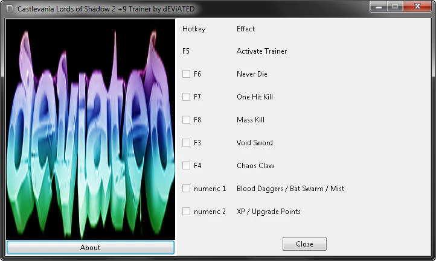Click the trainer window title bar icon

[10, 9]
